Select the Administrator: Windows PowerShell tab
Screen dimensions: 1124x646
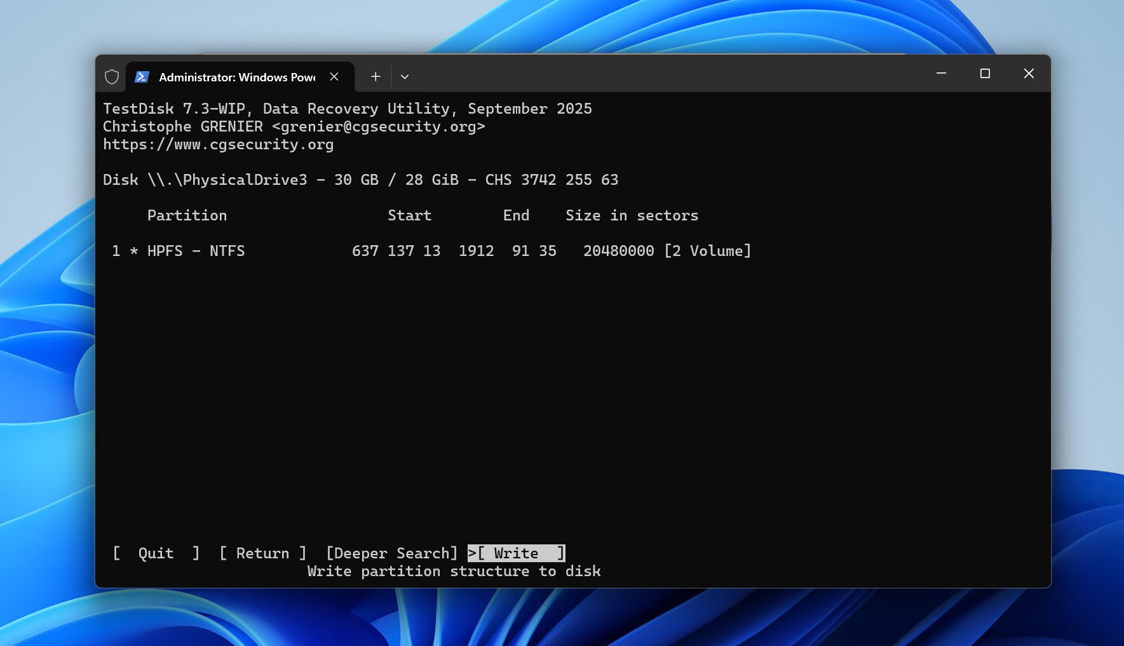(240, 77)
